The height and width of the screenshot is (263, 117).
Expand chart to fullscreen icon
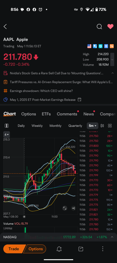click(x=65, y=208)
